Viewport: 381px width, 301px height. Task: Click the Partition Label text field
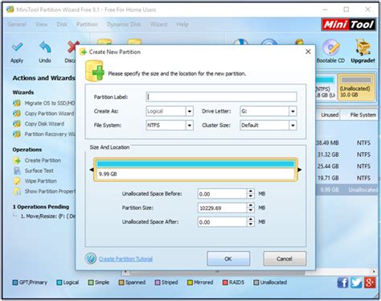coord(221,97)
